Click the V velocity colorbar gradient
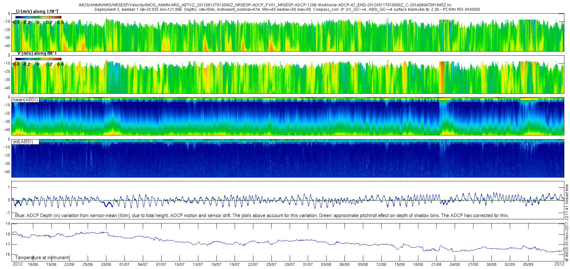The width and height of the screenshot is (570, 269). (38, 59)
